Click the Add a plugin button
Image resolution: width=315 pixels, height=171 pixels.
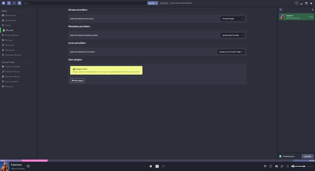[77, 80]
